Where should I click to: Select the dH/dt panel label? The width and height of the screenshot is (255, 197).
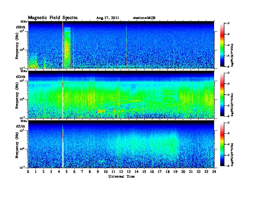coord(21,27)
